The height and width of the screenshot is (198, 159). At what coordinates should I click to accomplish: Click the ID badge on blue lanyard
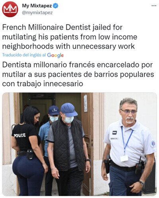coord(124,158)
